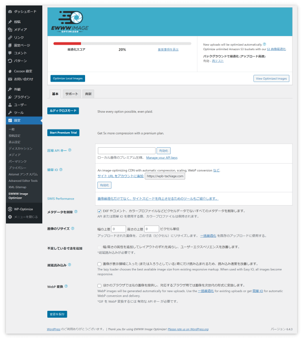Open the WP-Optimize circular icon

pos(10,209)
